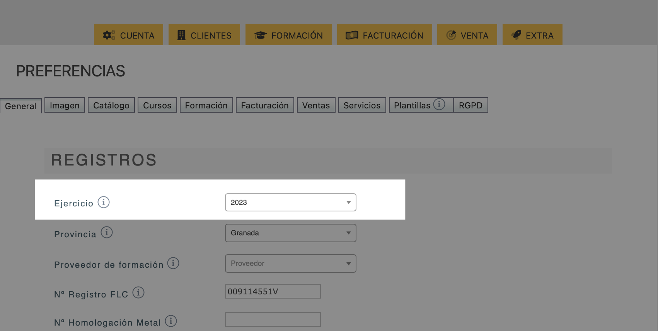
Task: Click the Provincia field label
Action: [x=75, y=234]
